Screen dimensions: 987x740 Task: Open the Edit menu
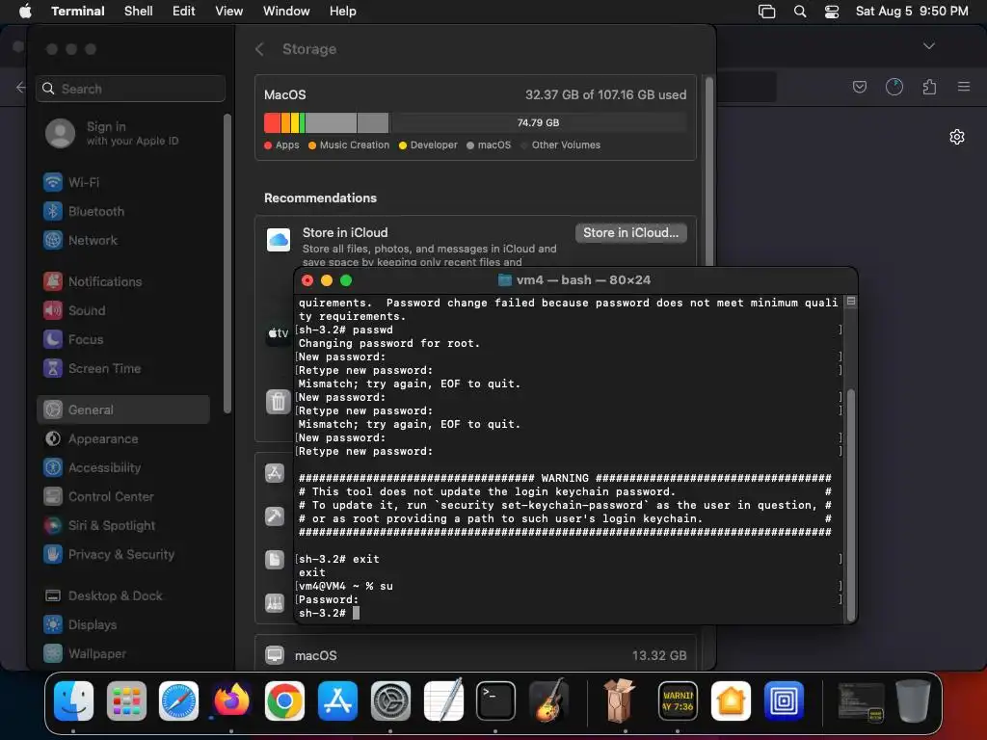click(184, 12)
